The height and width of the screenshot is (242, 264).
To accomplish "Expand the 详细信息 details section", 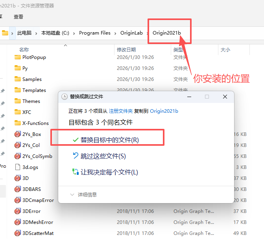I will point(83,194).
